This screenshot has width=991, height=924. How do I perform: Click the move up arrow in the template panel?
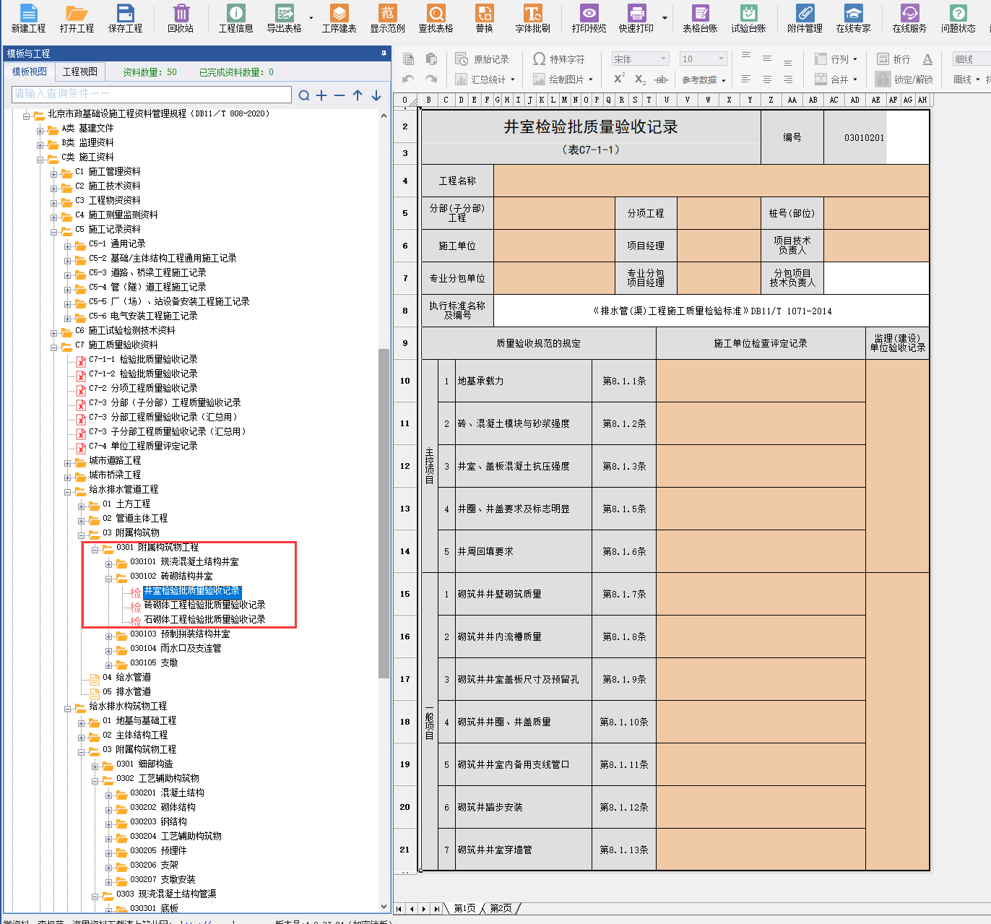tap(358, 95)
